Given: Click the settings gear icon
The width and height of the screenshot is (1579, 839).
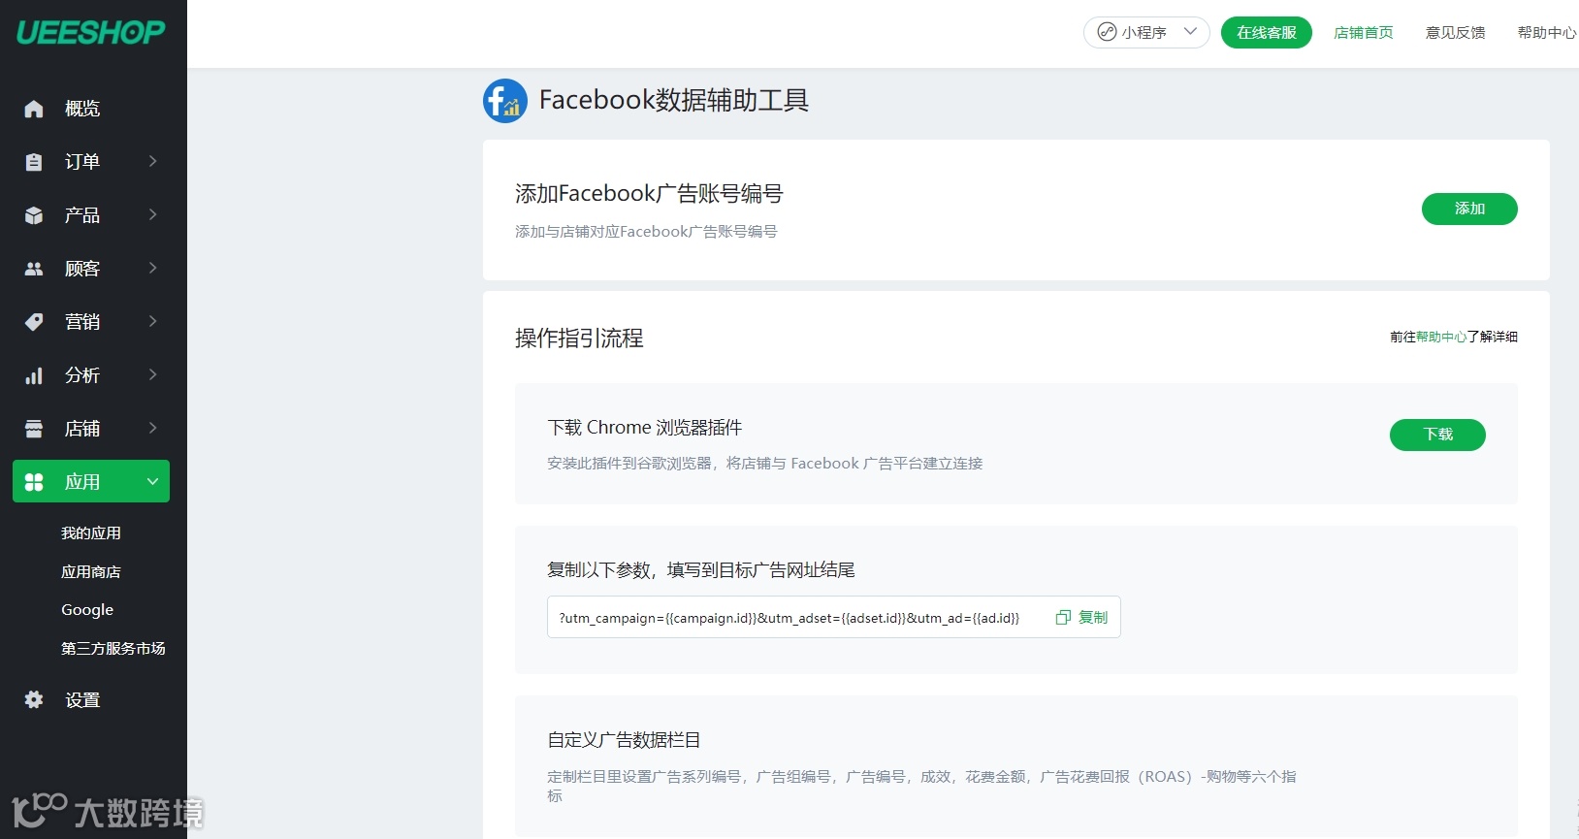Looking at the screenshot, I should point(34,699).
